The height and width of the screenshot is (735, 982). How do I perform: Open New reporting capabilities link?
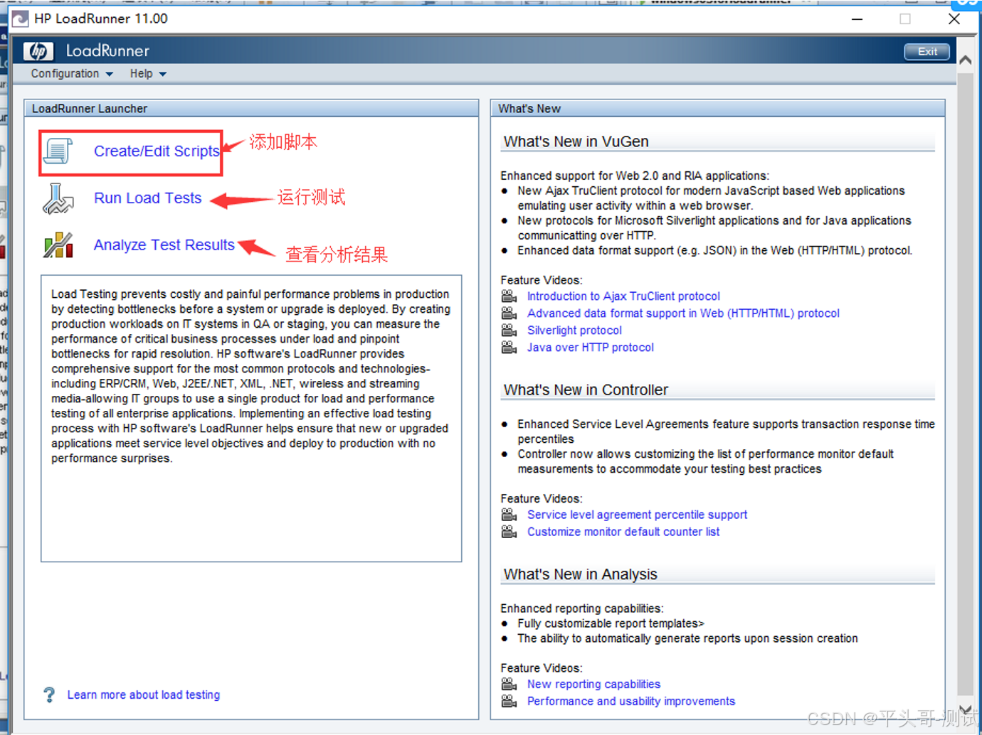[593, 684]
